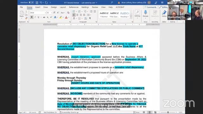Viewport: 203px width, 114px height.
Task: Click the Dictate microphone icon
Action: pos(146,12)
